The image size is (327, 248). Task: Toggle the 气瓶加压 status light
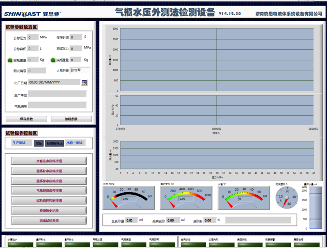click(x=105, y=244)
